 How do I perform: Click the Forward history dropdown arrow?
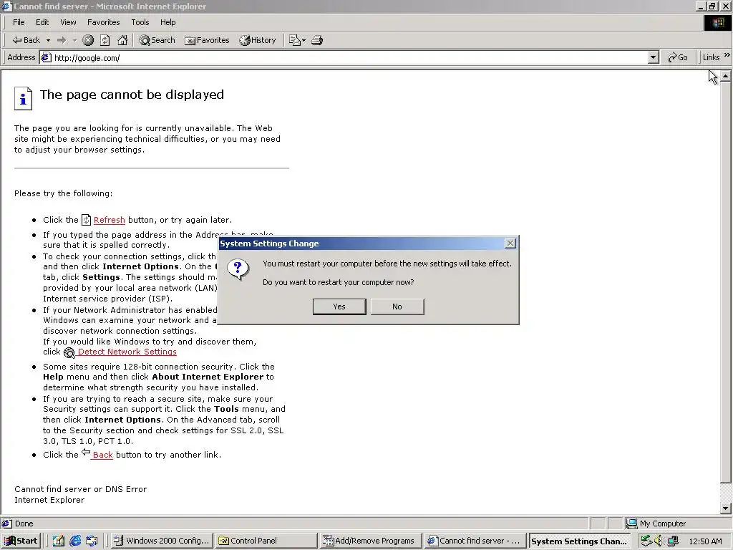pyautogui.click(x=74, y=40)
